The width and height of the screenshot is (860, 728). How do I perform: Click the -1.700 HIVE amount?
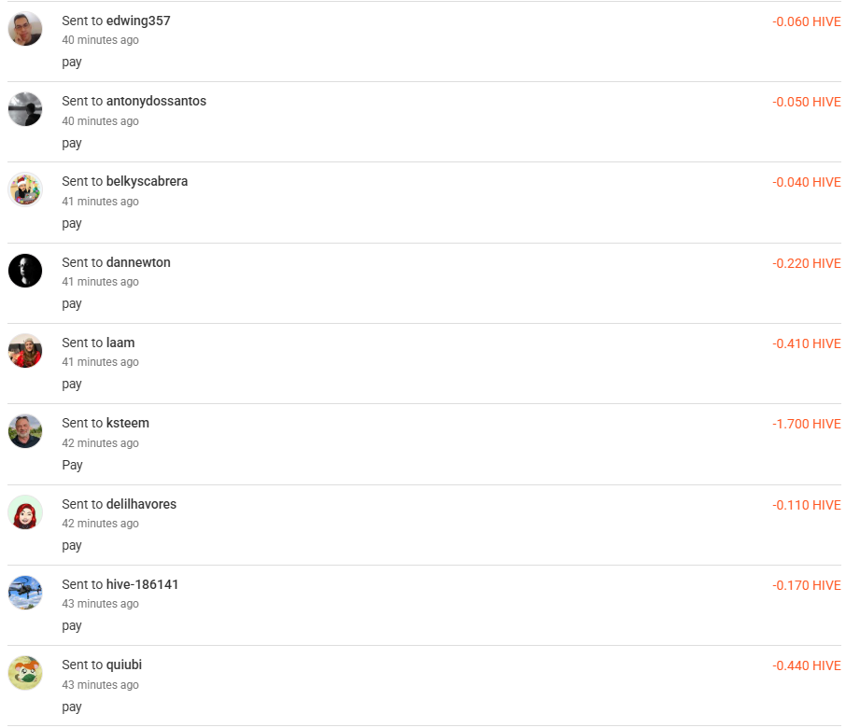pos(806,424)
